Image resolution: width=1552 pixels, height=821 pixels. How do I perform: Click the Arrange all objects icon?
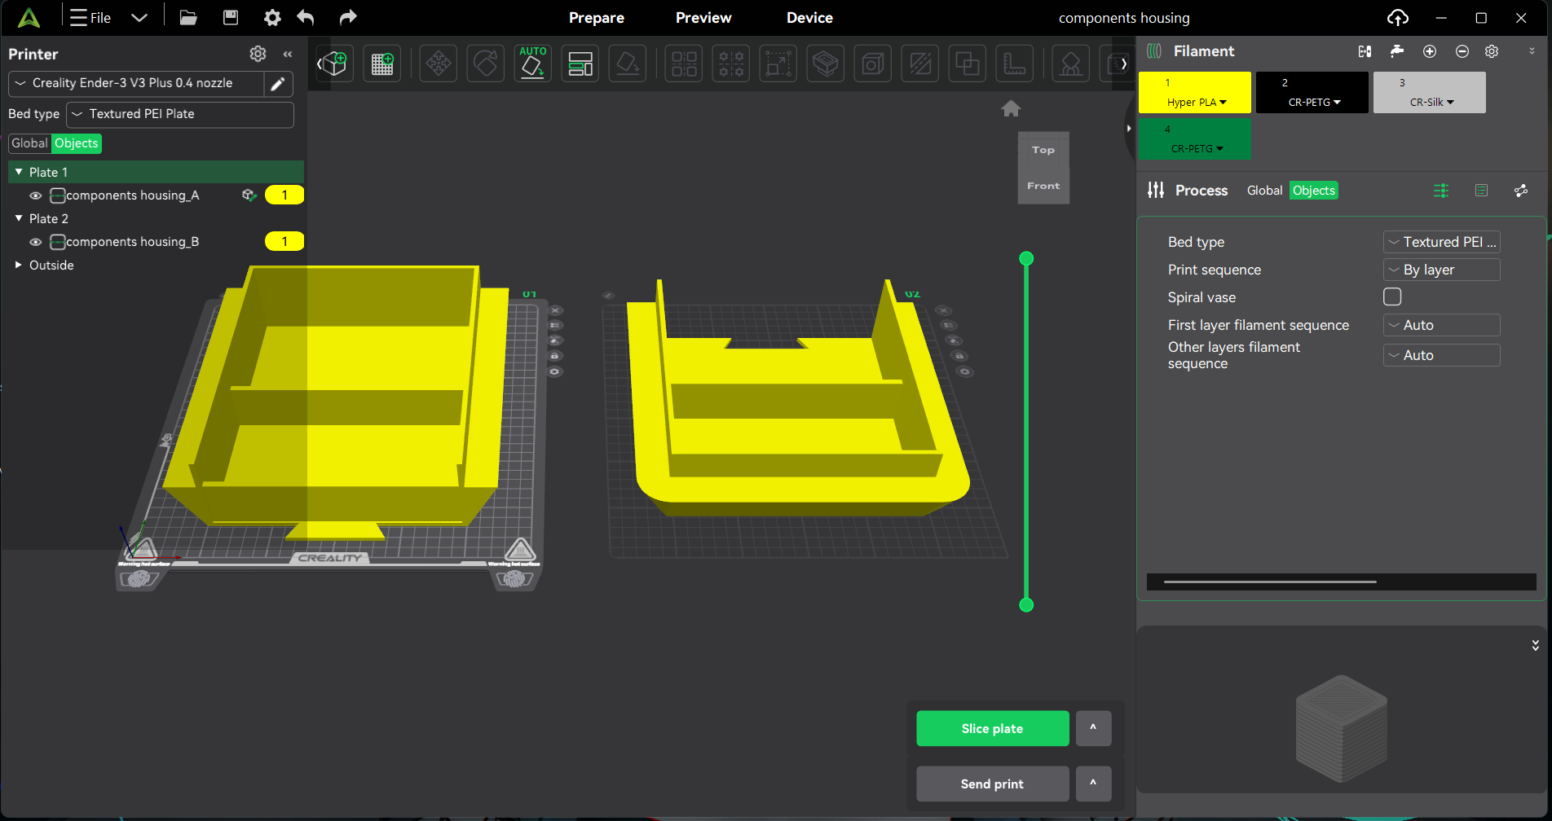(x=580, y=64)
